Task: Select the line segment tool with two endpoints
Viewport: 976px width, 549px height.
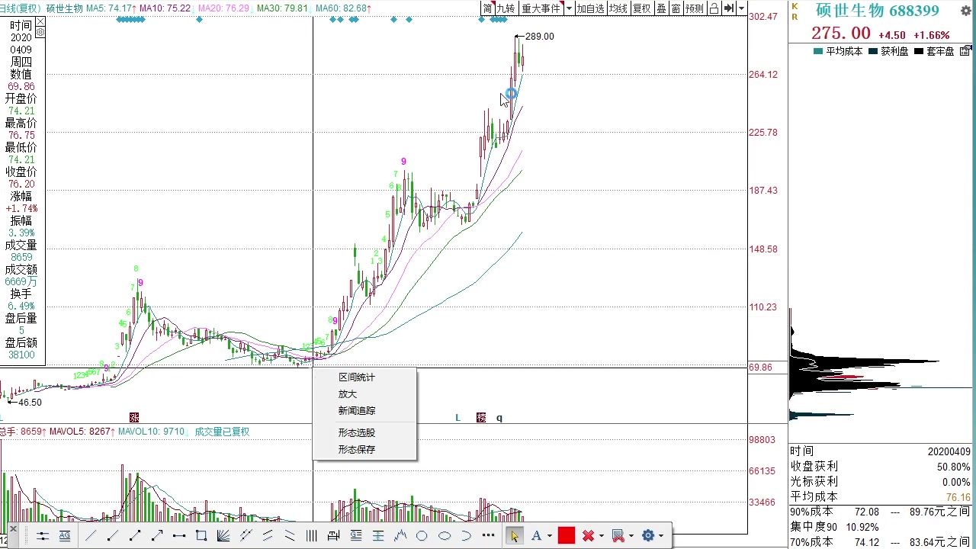Action: click(x=135, y=536)
